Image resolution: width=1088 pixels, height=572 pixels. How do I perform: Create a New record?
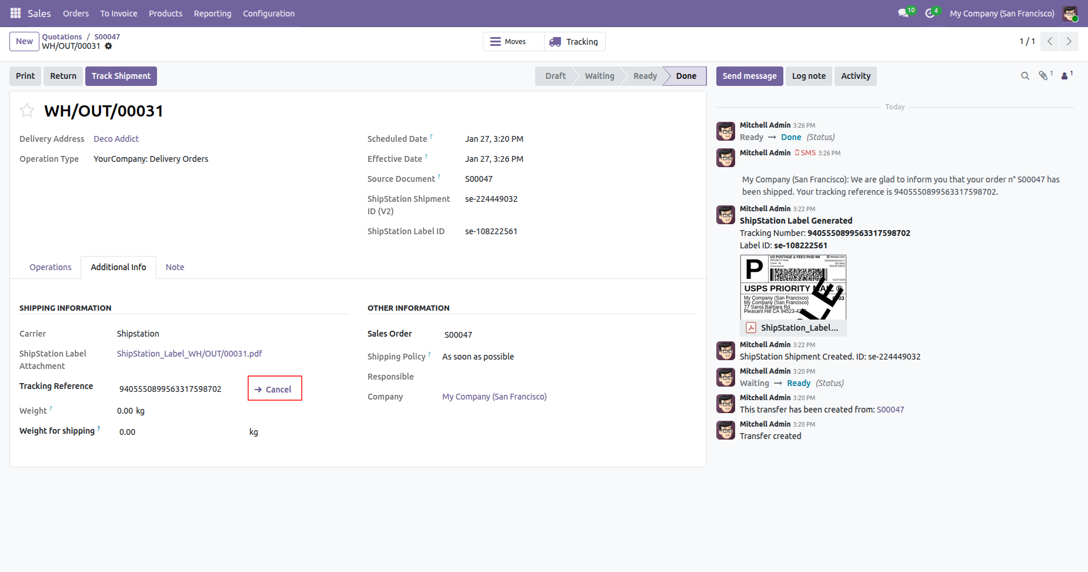[x=24, y=41]
